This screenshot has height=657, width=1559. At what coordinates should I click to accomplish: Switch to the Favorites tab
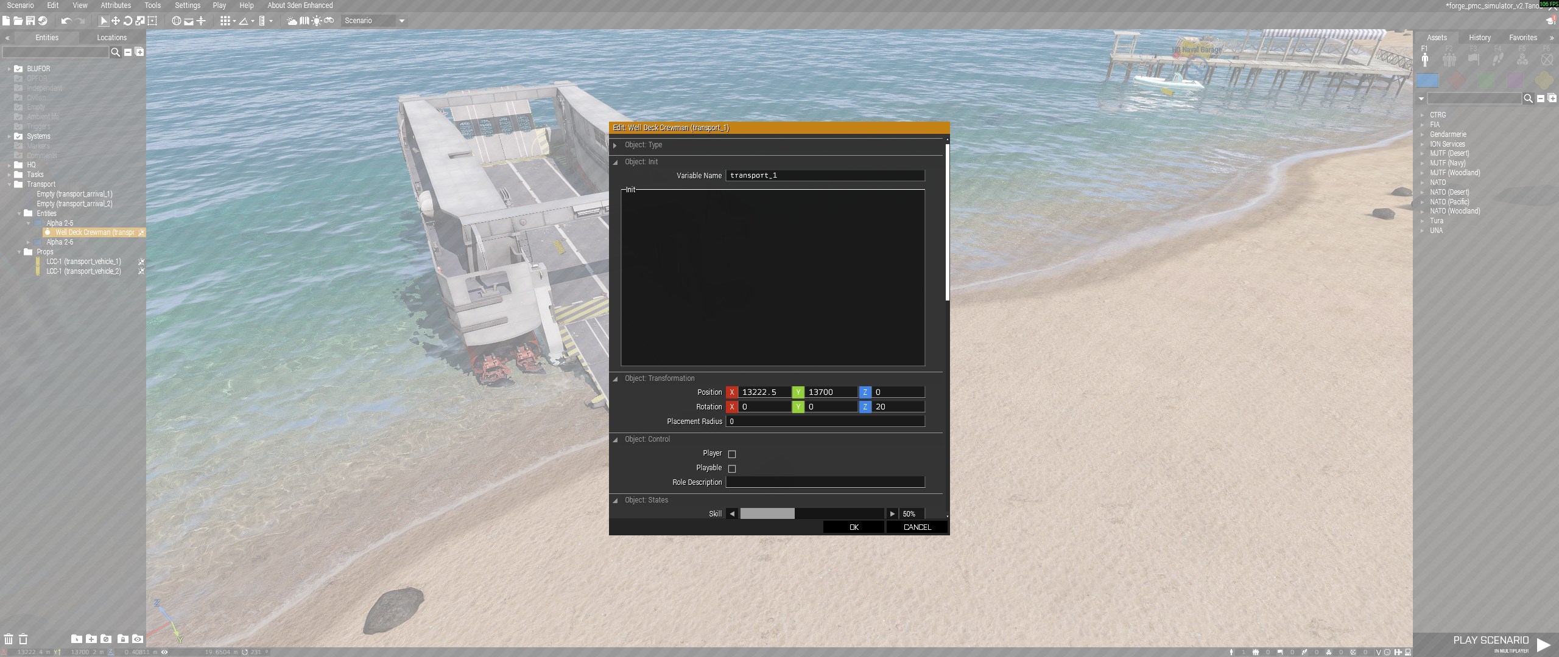pos(1523,38)
